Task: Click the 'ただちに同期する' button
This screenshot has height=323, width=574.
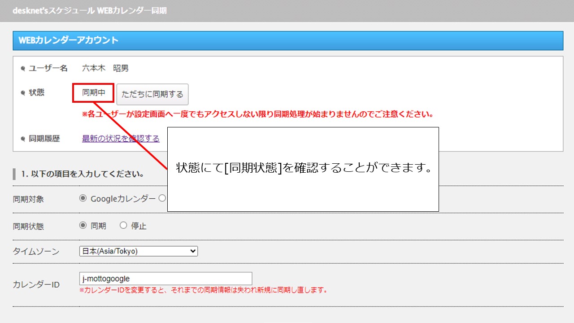Action: [152, 94]
